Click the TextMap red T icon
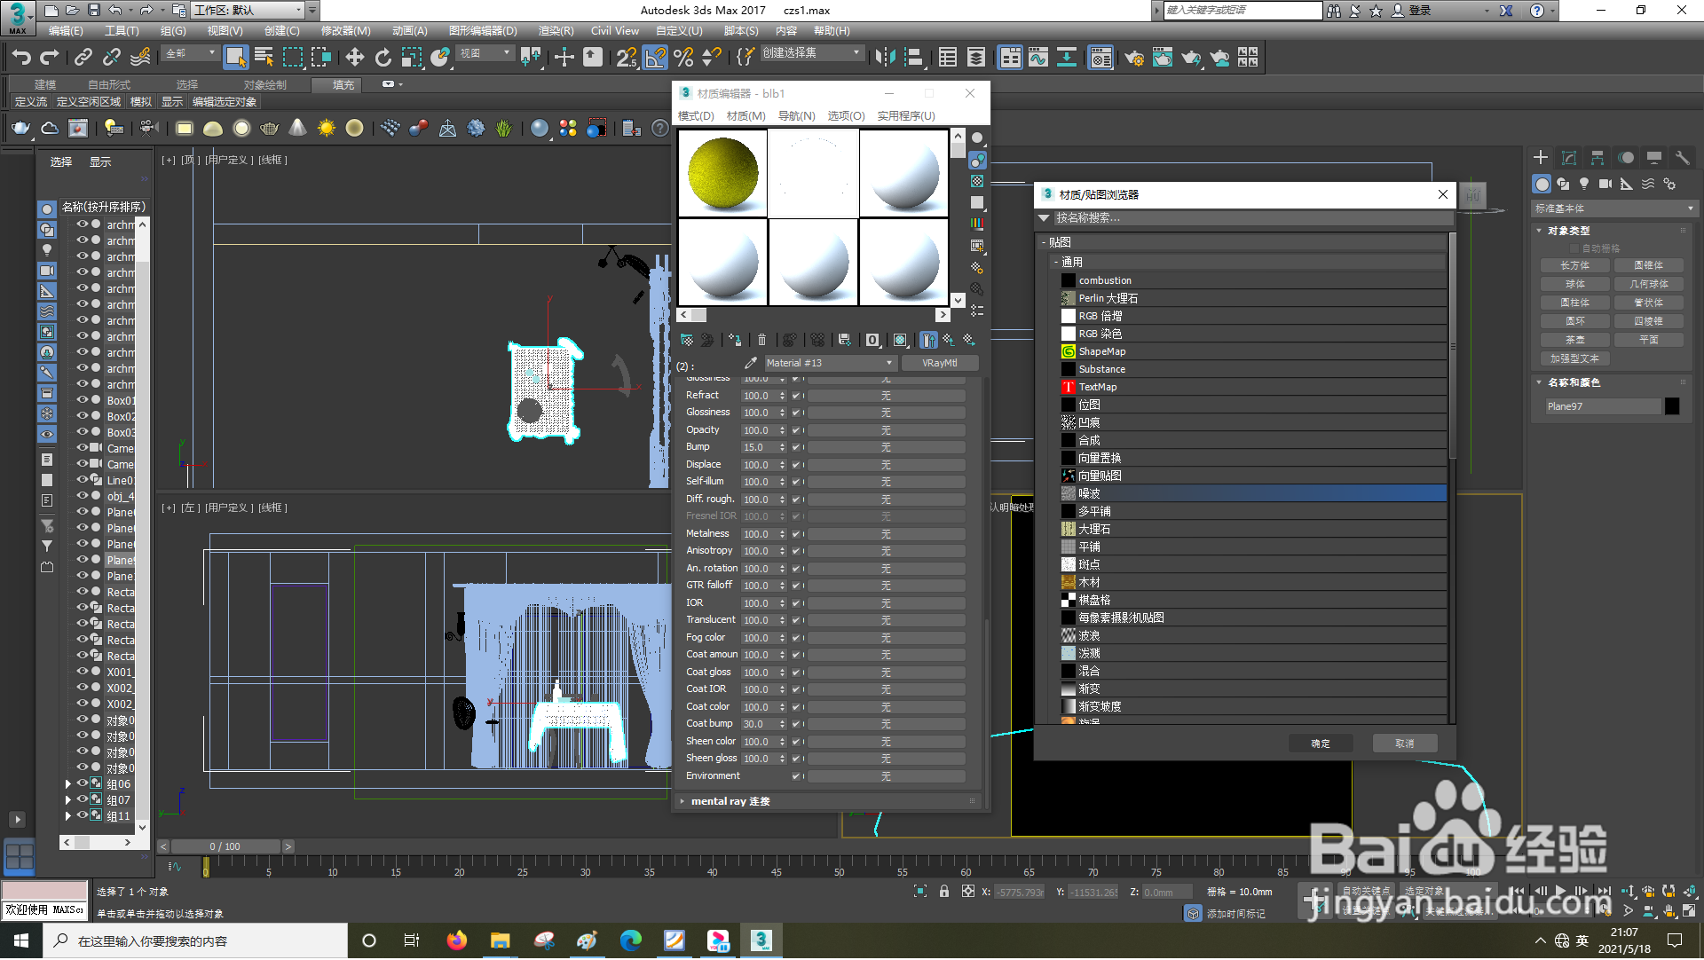Screen dimensions: 1704x960 tap(1069, 387)
